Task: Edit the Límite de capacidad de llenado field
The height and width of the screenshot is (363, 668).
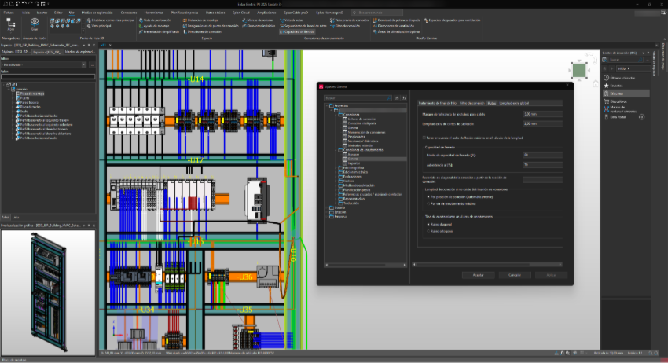Action: (542, 155)
